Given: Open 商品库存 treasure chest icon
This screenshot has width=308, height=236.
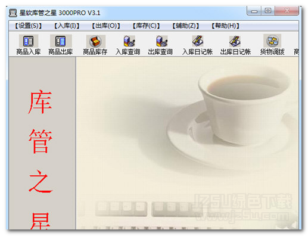Looking at the screenshot, I should pos(95,41).
